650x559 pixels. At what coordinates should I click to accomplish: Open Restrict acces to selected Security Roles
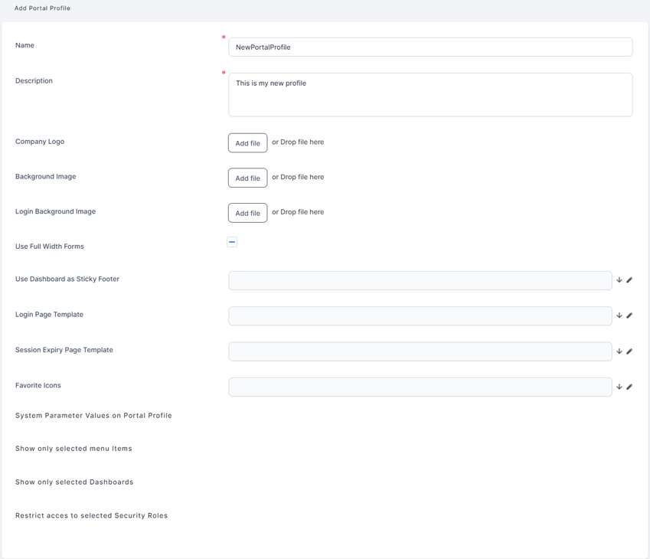pos(91,516)
